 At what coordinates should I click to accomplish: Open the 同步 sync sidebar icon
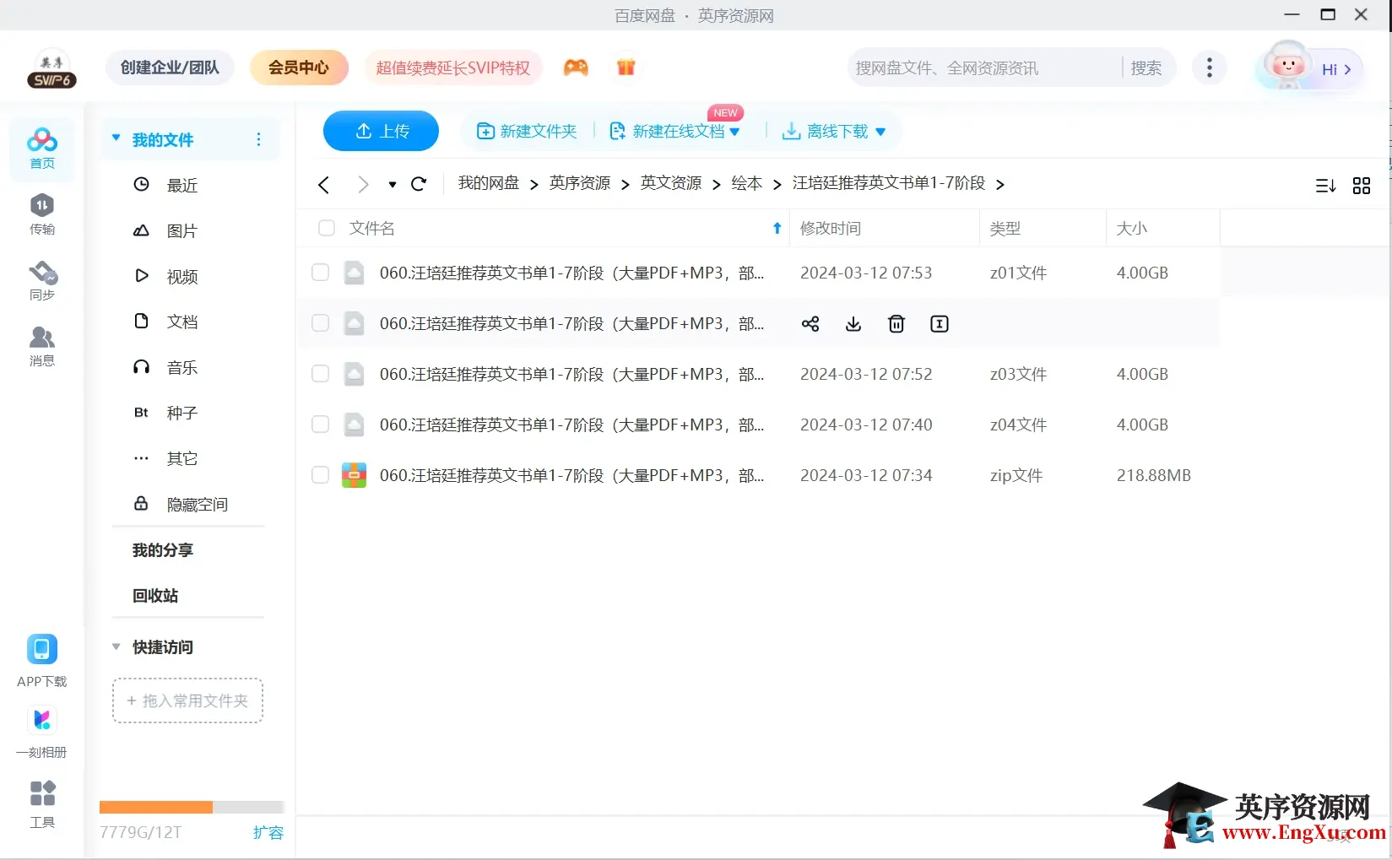click(42, 280)
